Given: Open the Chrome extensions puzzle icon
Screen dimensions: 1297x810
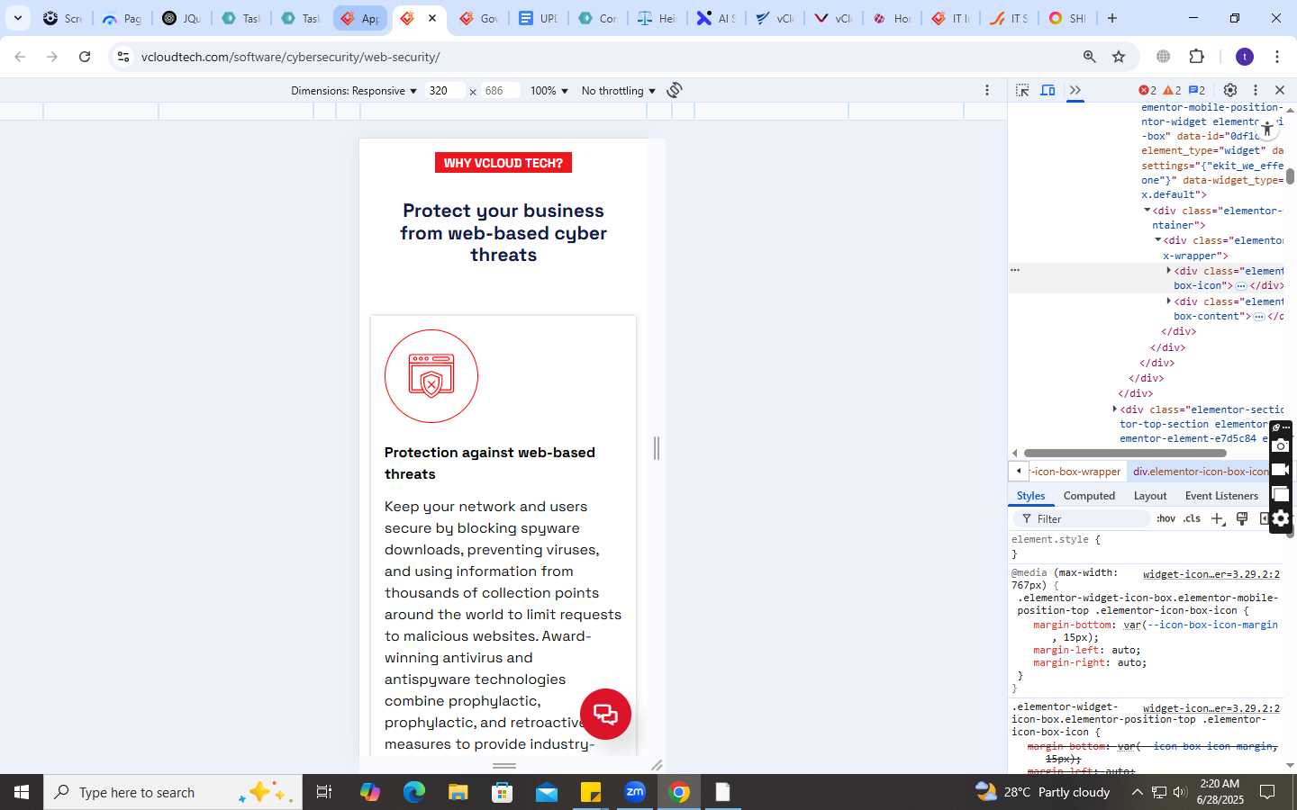Looking at the screenshot, I should coord(1196,57).
